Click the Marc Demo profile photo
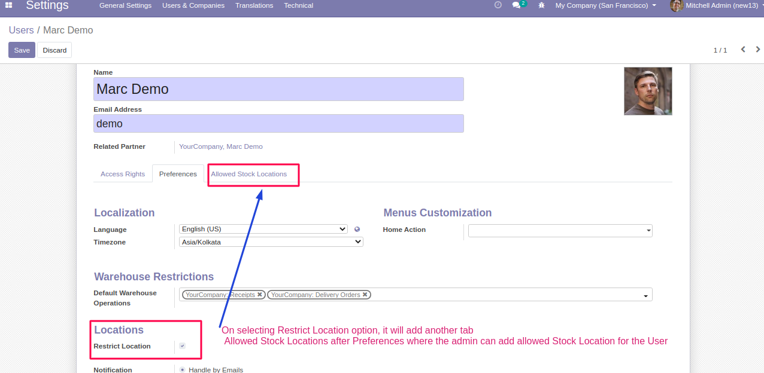 (x=648, y=91)
